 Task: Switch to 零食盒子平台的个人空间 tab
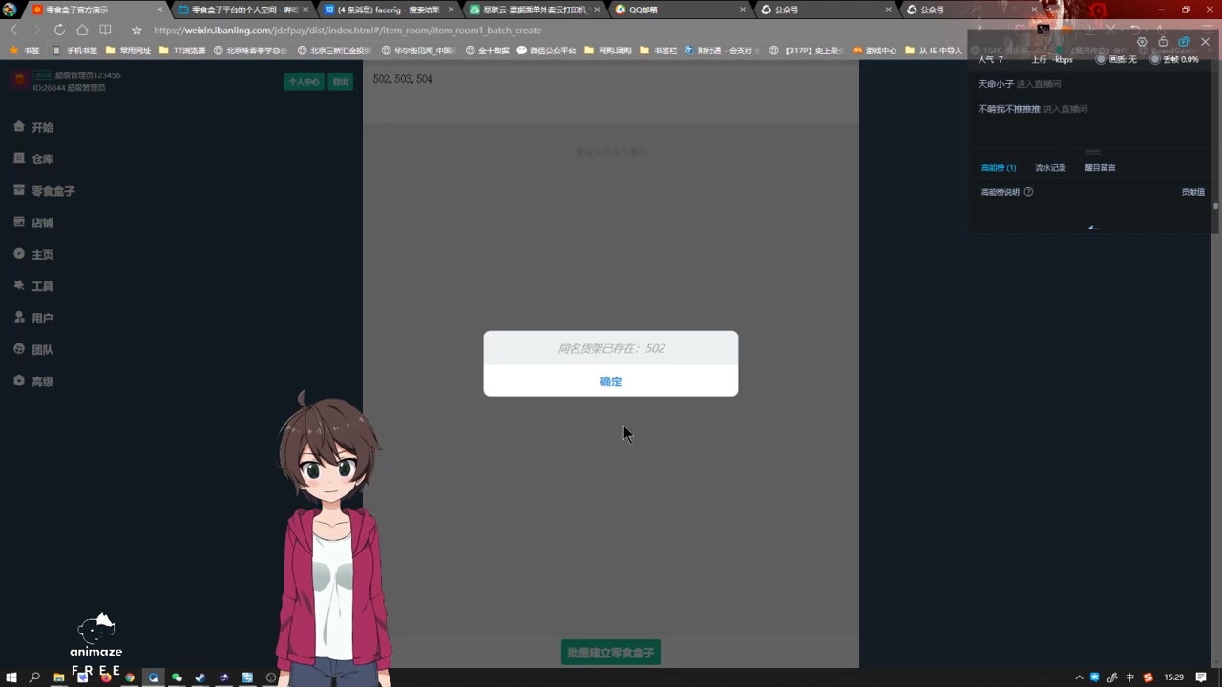tap(242, 10)
